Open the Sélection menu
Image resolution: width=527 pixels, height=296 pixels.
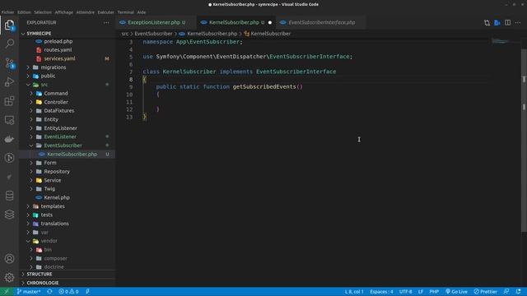coord(43,12)
